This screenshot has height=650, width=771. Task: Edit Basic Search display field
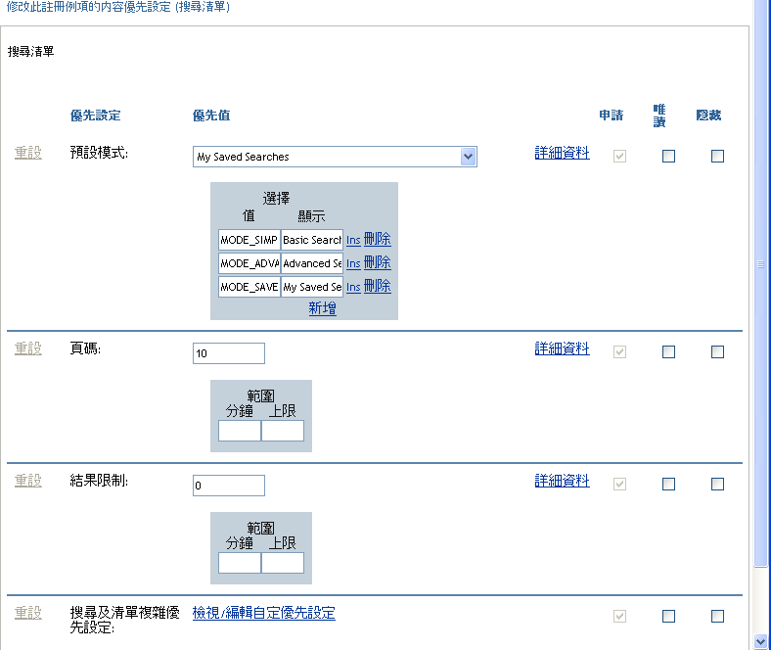[312, 240]
